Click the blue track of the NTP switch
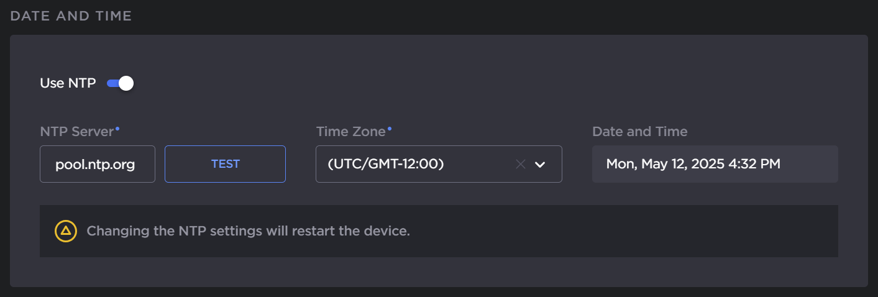The width and height of the screenshot is (878, 297). (x=112, y=83)
